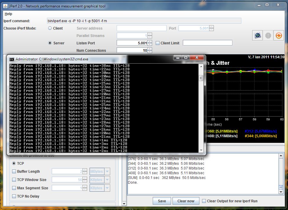Click the cmd.exe title bar icon

(12, 59)
